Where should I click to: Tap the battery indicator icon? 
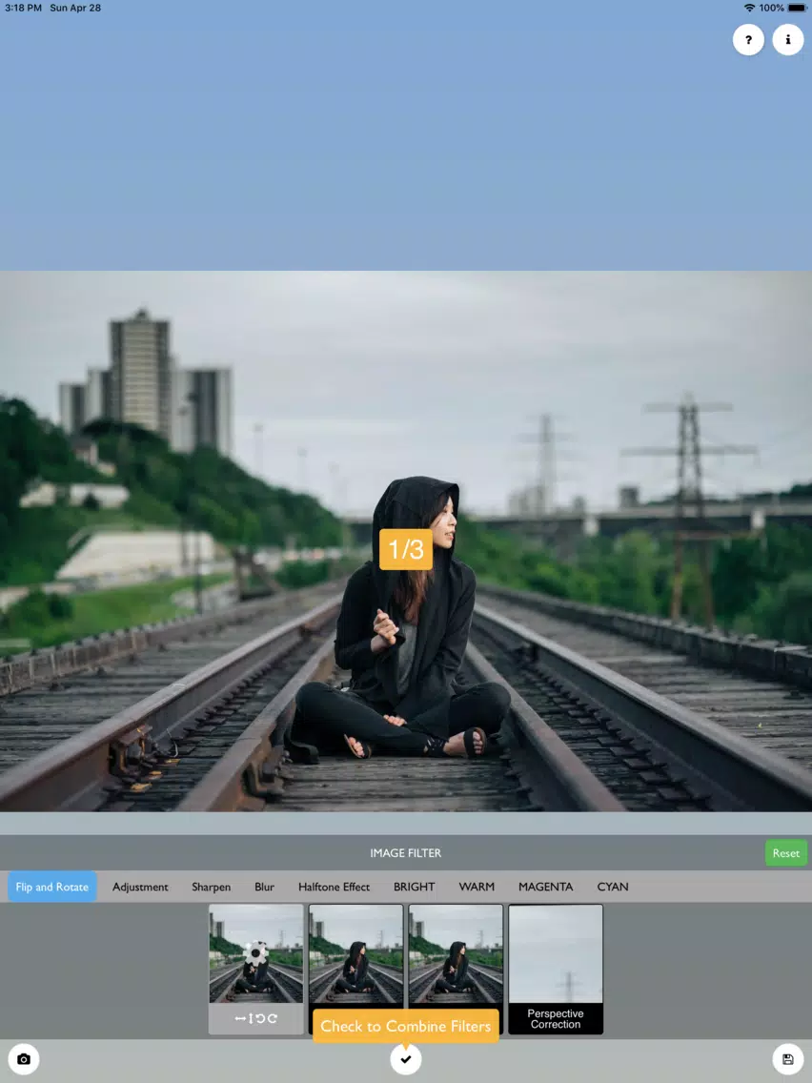(797, 8)
